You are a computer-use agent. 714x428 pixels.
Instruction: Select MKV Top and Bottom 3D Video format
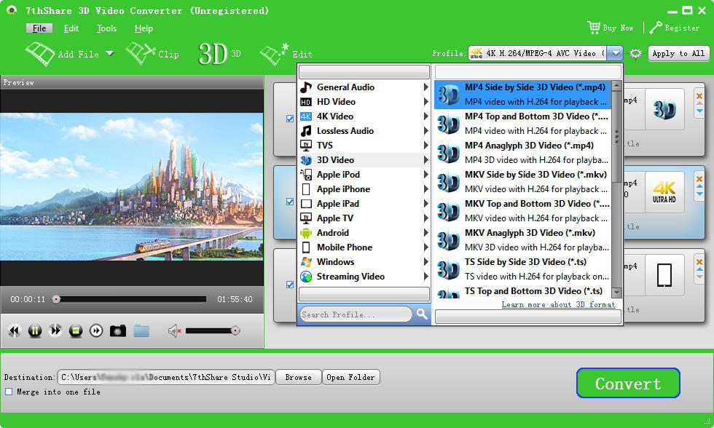(523, 210)
